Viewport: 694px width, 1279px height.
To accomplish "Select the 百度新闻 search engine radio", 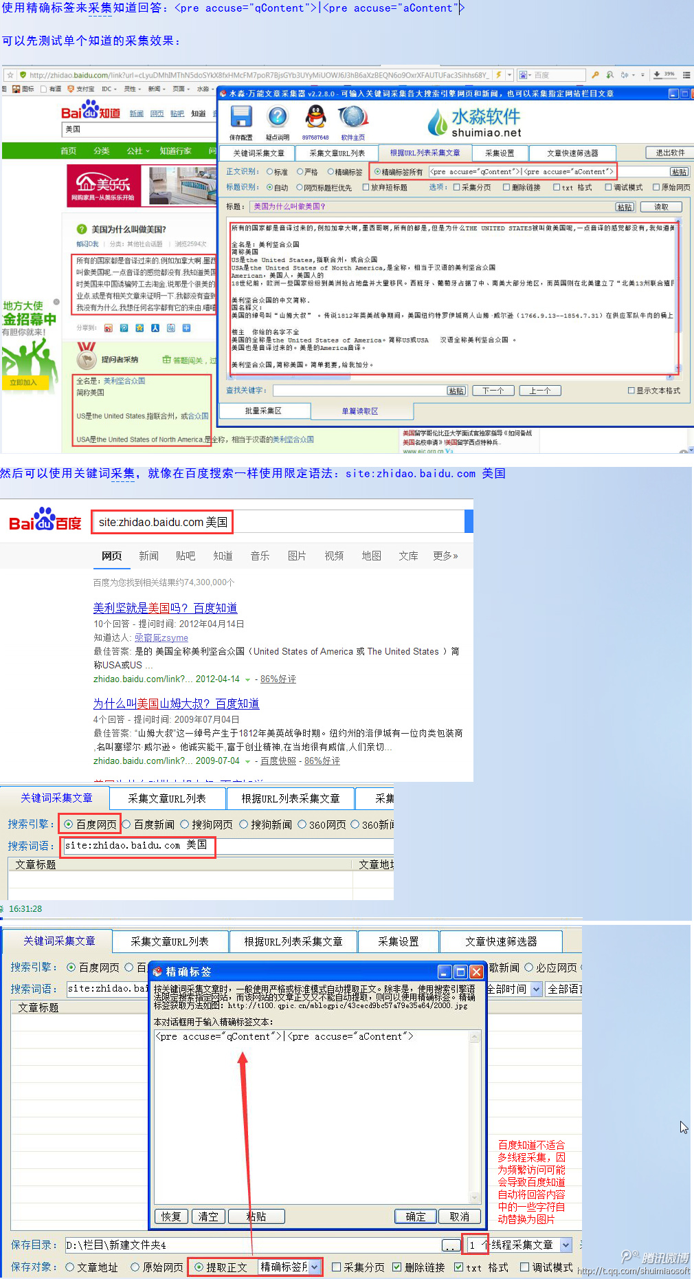I will (x=126, y=824).
